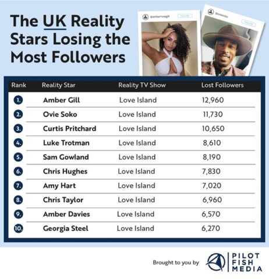269x279 pixels.
Task: Select the Reality Star column header
Action: pos(59,85)
